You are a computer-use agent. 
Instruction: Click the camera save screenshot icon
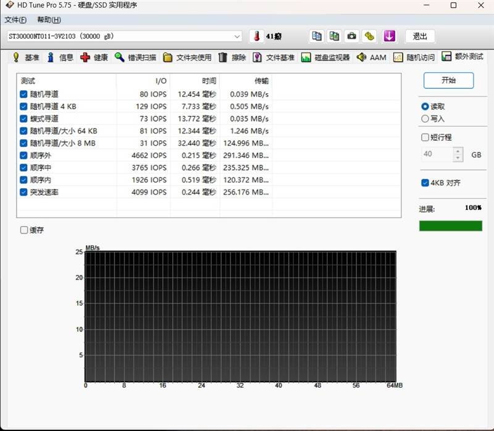pyautogui.click(x=352, y=36)
